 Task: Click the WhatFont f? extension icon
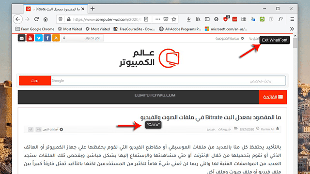pos(280,19)
